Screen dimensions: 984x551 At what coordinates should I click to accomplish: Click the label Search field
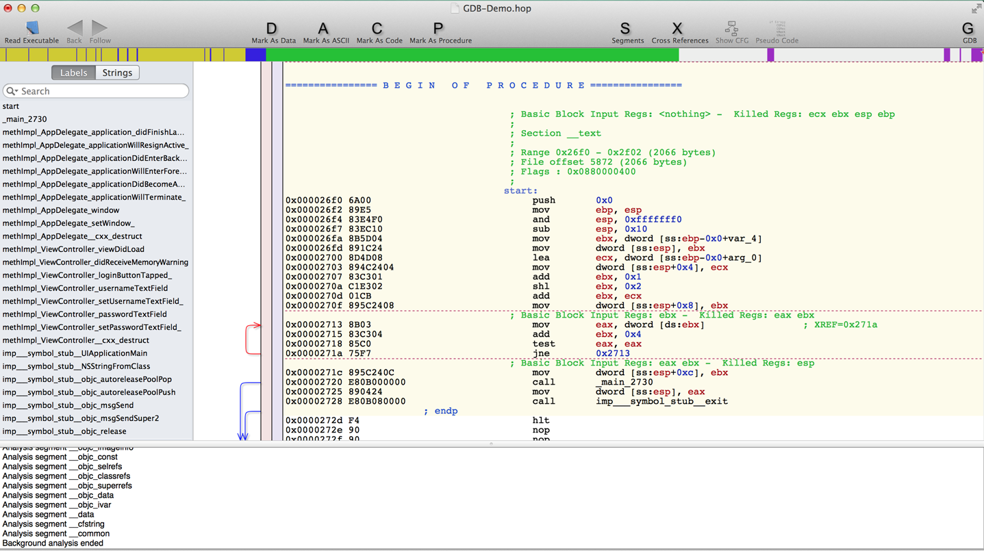pyautogui.click(x=96, y=91)
